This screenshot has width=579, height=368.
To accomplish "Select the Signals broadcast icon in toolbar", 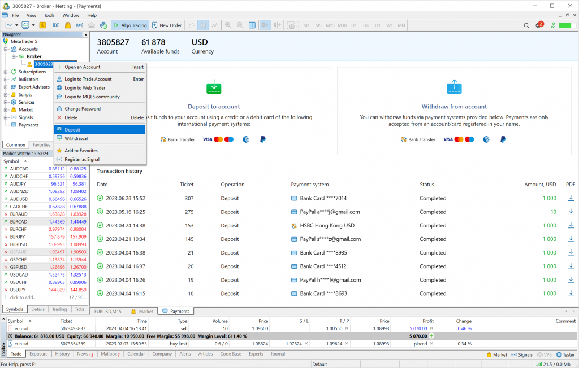I will click(79, 25).
